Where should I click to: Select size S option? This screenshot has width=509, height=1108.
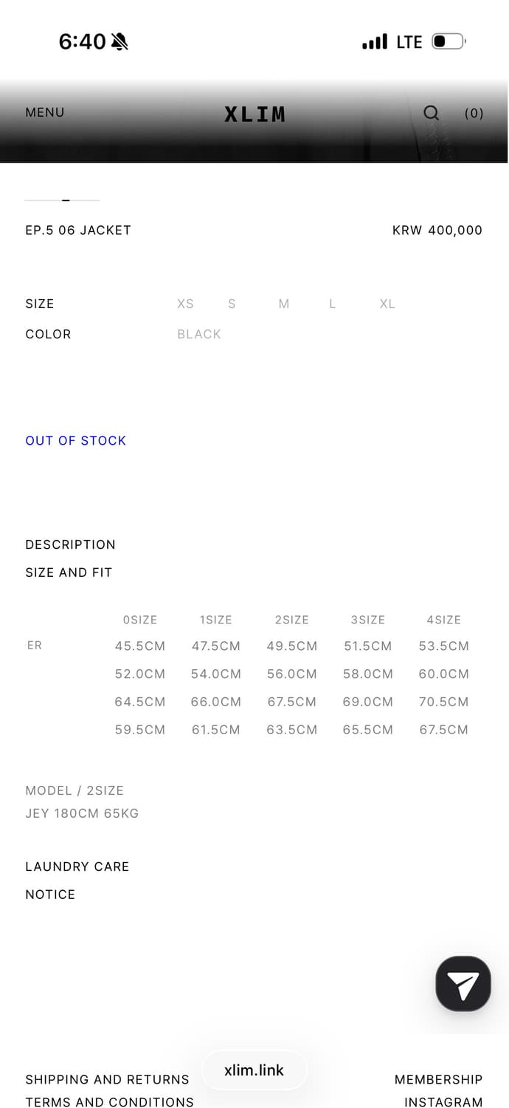click(x=232, y=304)
